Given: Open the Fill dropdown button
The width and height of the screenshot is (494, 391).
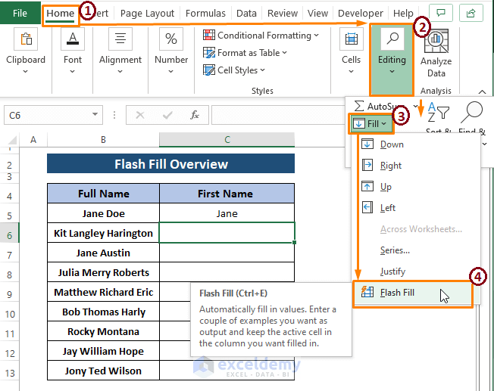Looking at the screenshot, I should [370, 123].
